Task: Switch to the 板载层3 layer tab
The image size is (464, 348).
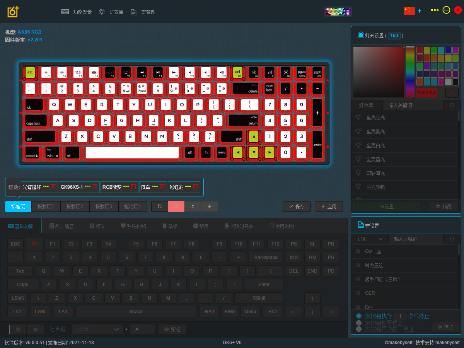Action: (104, 206)
